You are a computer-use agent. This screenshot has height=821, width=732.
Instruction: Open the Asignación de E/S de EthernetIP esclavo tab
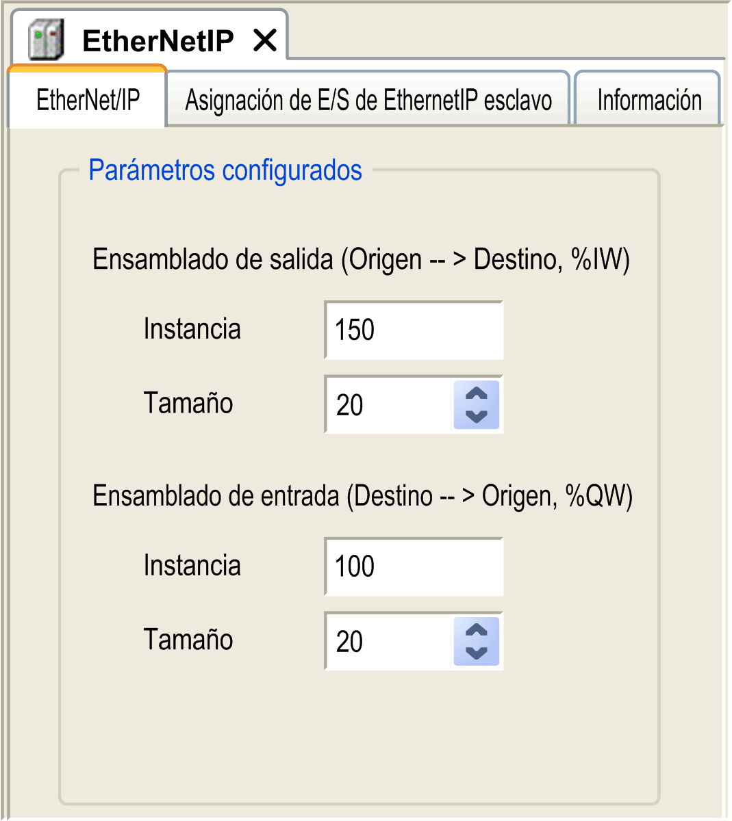(x=368, y=101)
